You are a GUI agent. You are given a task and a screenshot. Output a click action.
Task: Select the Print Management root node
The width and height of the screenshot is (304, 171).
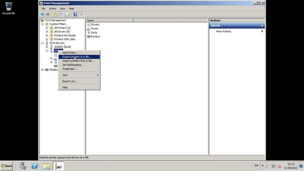pyautogui.click(x=55, y=20)
